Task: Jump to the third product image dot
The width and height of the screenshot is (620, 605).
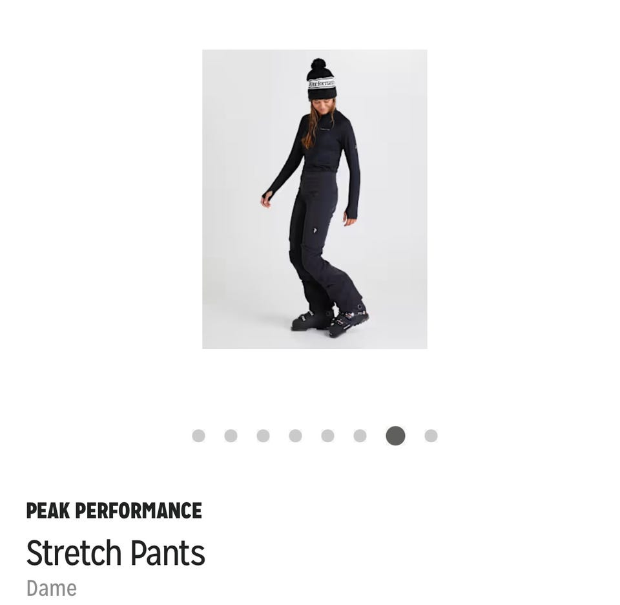Action: point(263,436)
